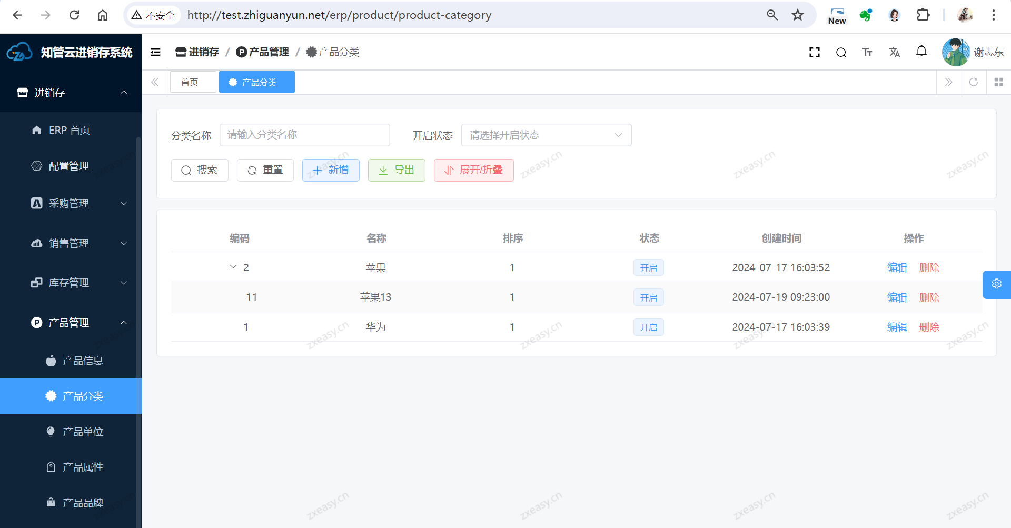This screenshot has height=528, width=1011.
Task: Click the 新增 button
Action: tap(331, 170)
